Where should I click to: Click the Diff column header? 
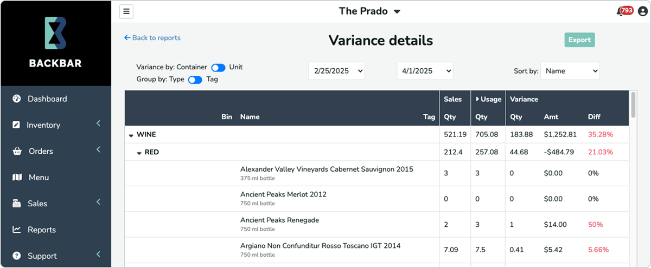point(594,117)
